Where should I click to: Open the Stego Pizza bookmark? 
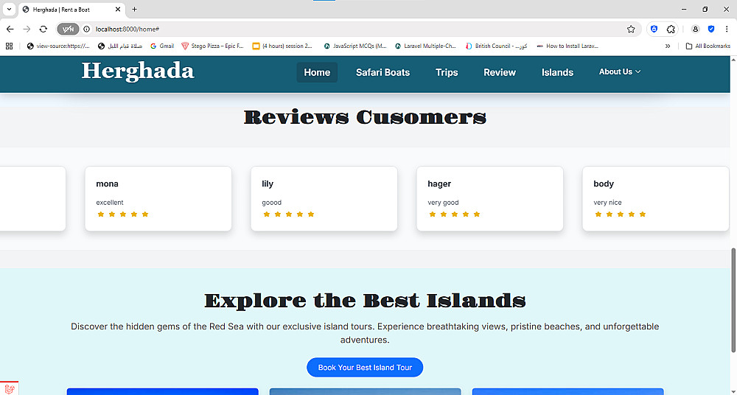pyautogui.click(x=213, y=46)
